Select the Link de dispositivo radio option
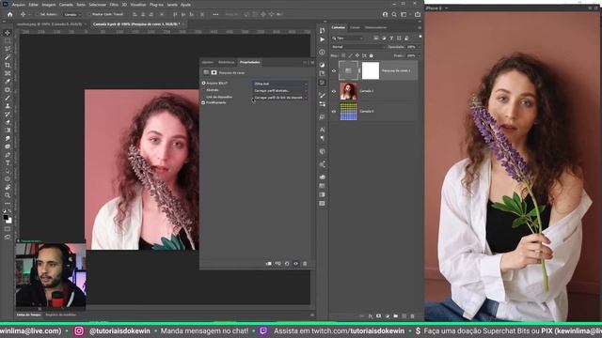 (x=203, y=97)
